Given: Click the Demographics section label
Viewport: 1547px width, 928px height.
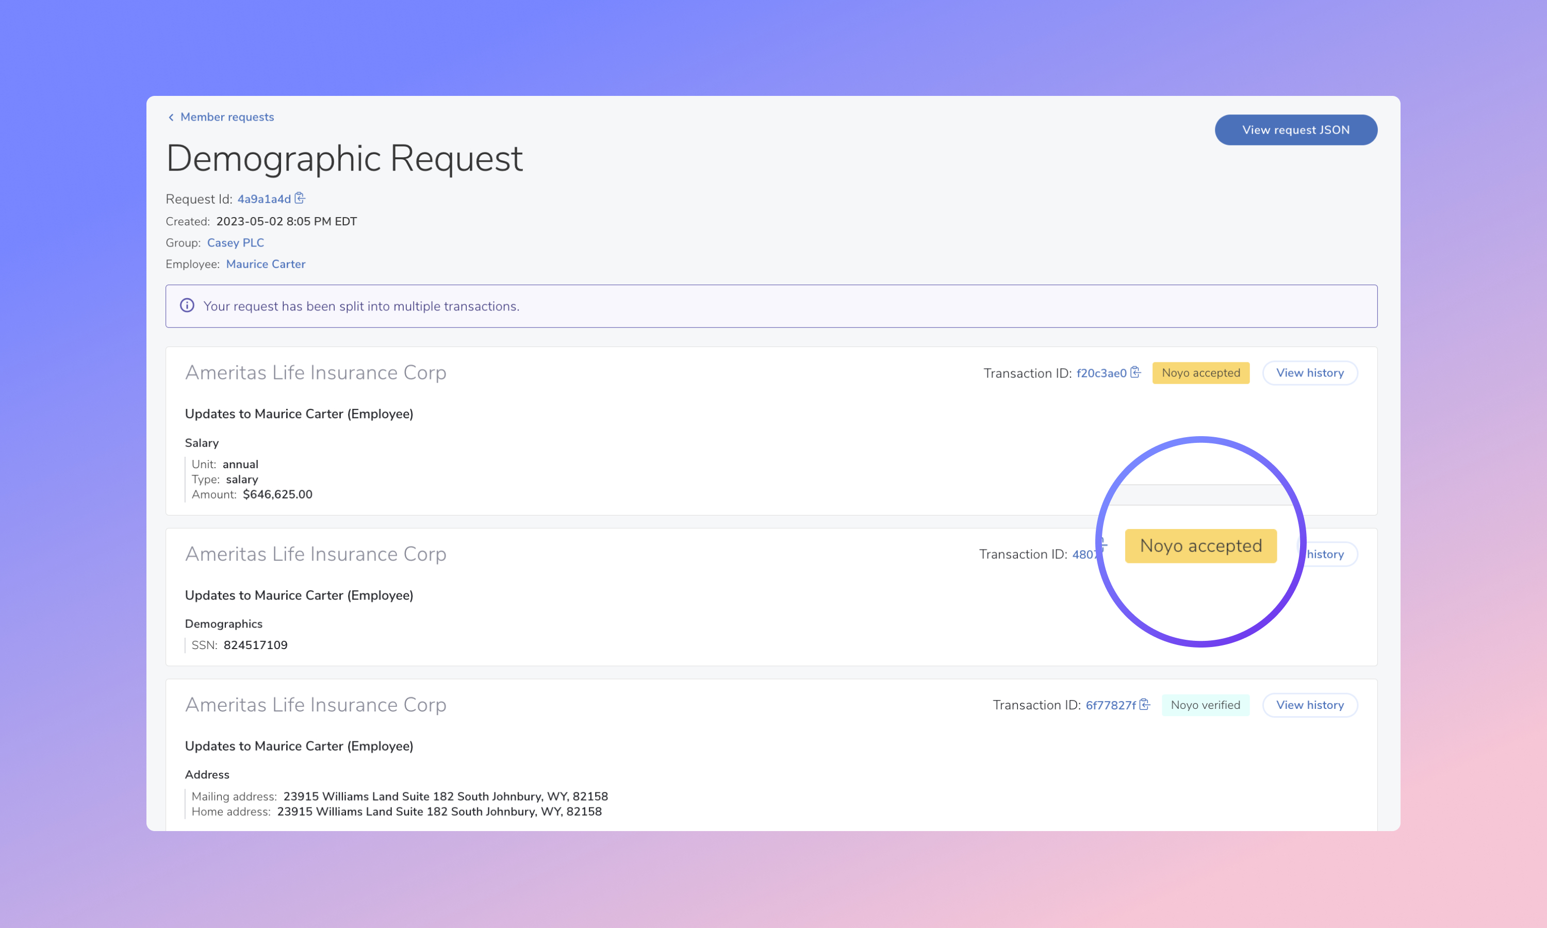Looking at the screenshot, I should (224, 623).
